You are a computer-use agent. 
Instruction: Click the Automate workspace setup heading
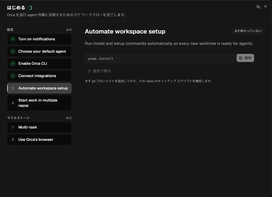(x=125, y=31)
